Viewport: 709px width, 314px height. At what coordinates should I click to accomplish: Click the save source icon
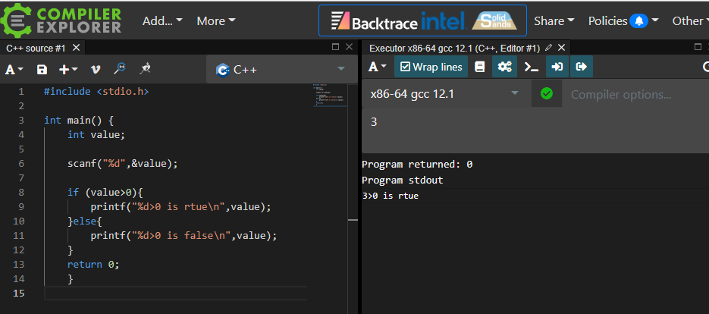[x=42, y=69]
